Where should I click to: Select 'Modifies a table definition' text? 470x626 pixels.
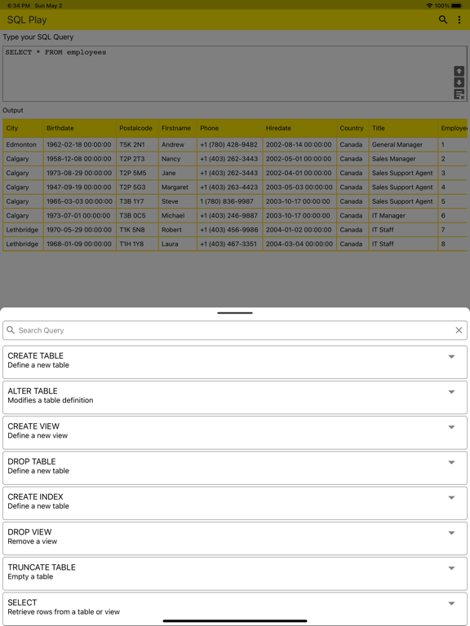pyautogui.click(x=51, y=400)
